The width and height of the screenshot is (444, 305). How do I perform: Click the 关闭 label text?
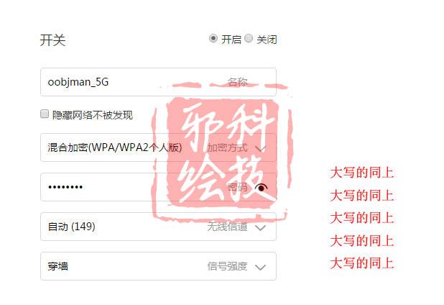(x=267, y=40)
